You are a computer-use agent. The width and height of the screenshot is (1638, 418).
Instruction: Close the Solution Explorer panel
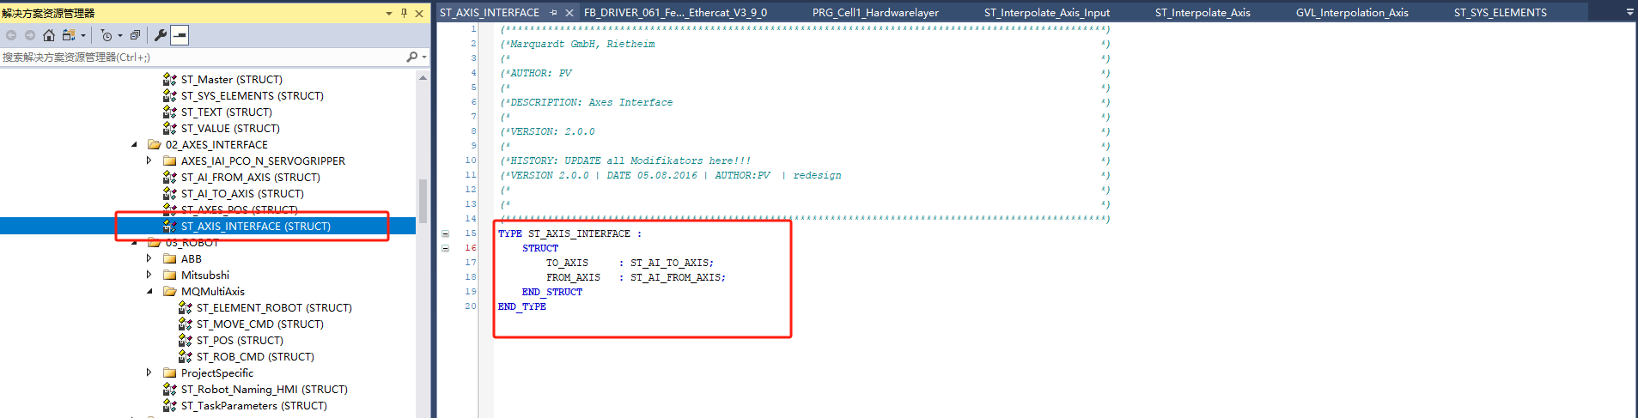pos(419,13)
